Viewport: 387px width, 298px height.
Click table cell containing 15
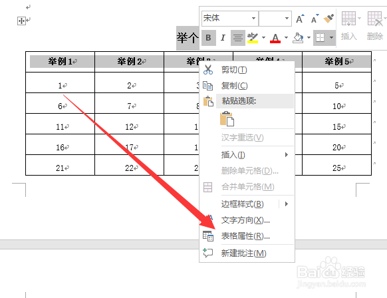point(336,124)
